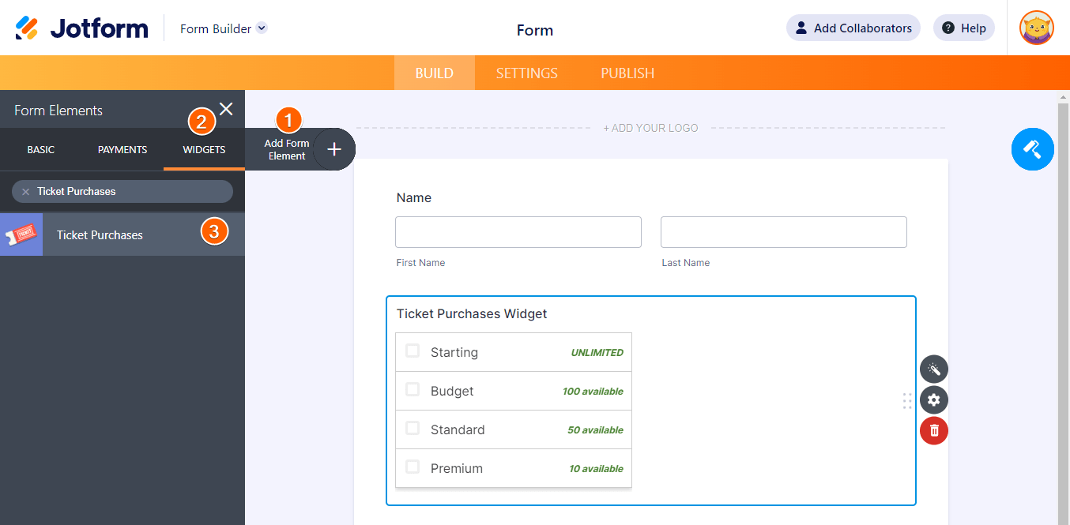
Task: Click the First Name input field
Action: point(518,232)
